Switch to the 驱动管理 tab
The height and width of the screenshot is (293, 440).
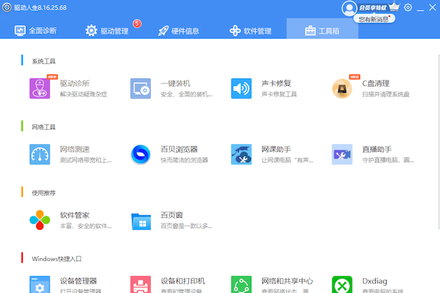(x=107, y=30)
